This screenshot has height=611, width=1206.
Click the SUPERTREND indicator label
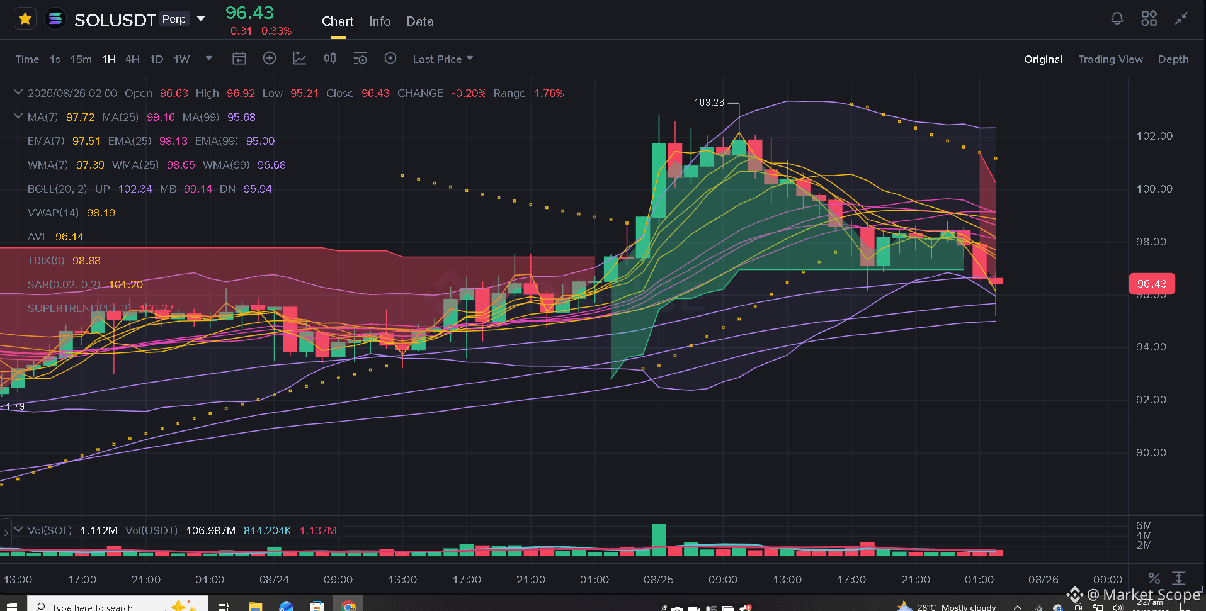click(80, 308)
